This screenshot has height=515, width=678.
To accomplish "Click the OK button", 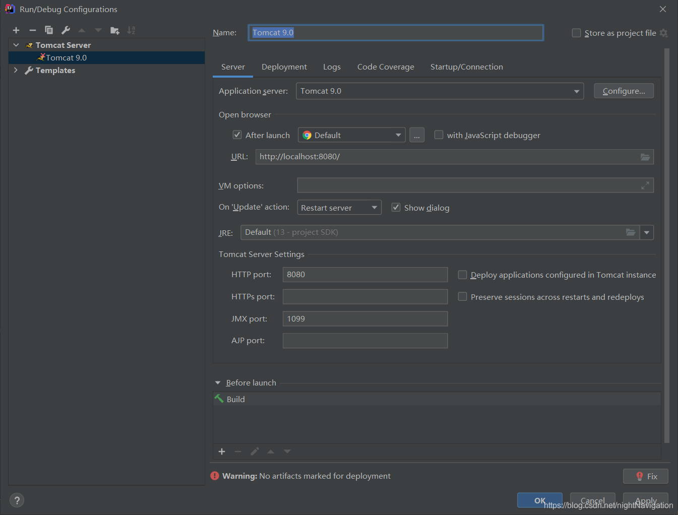I will [x=540, y=500].
